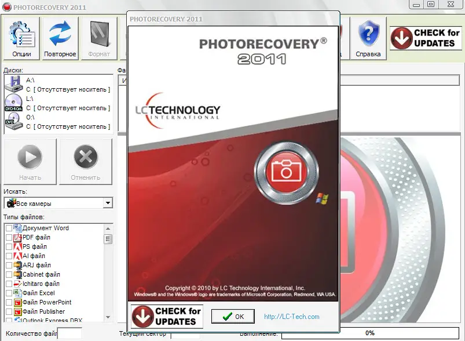Click the Word document file type icon

18,228
